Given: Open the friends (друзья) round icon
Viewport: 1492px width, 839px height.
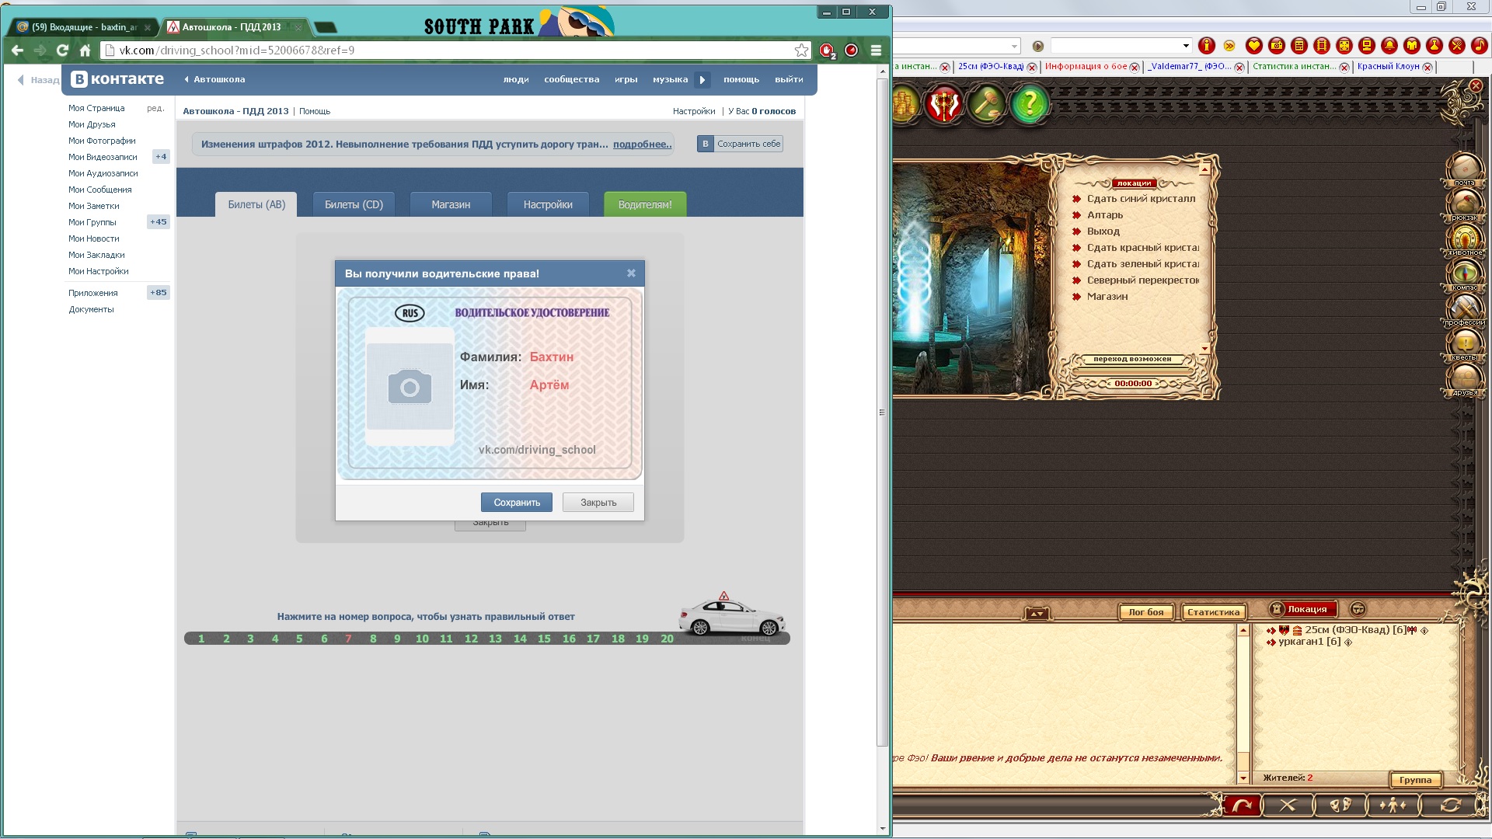Looking at the screenshot, I should pyautogui.click(x=1465, y=378).
